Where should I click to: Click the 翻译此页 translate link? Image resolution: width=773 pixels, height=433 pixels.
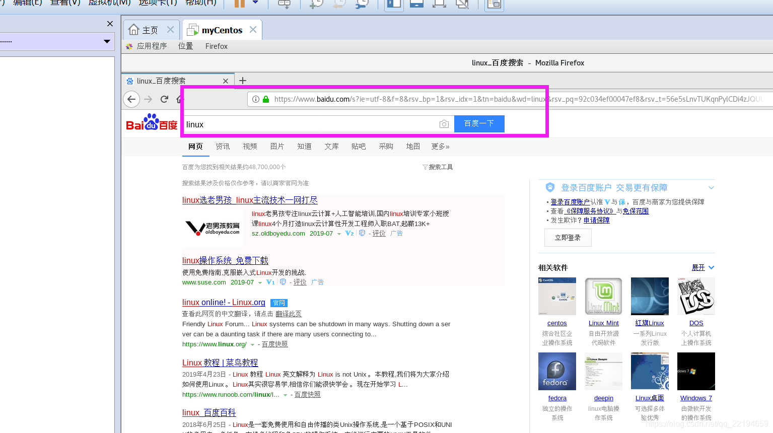[x=289, y=314]
